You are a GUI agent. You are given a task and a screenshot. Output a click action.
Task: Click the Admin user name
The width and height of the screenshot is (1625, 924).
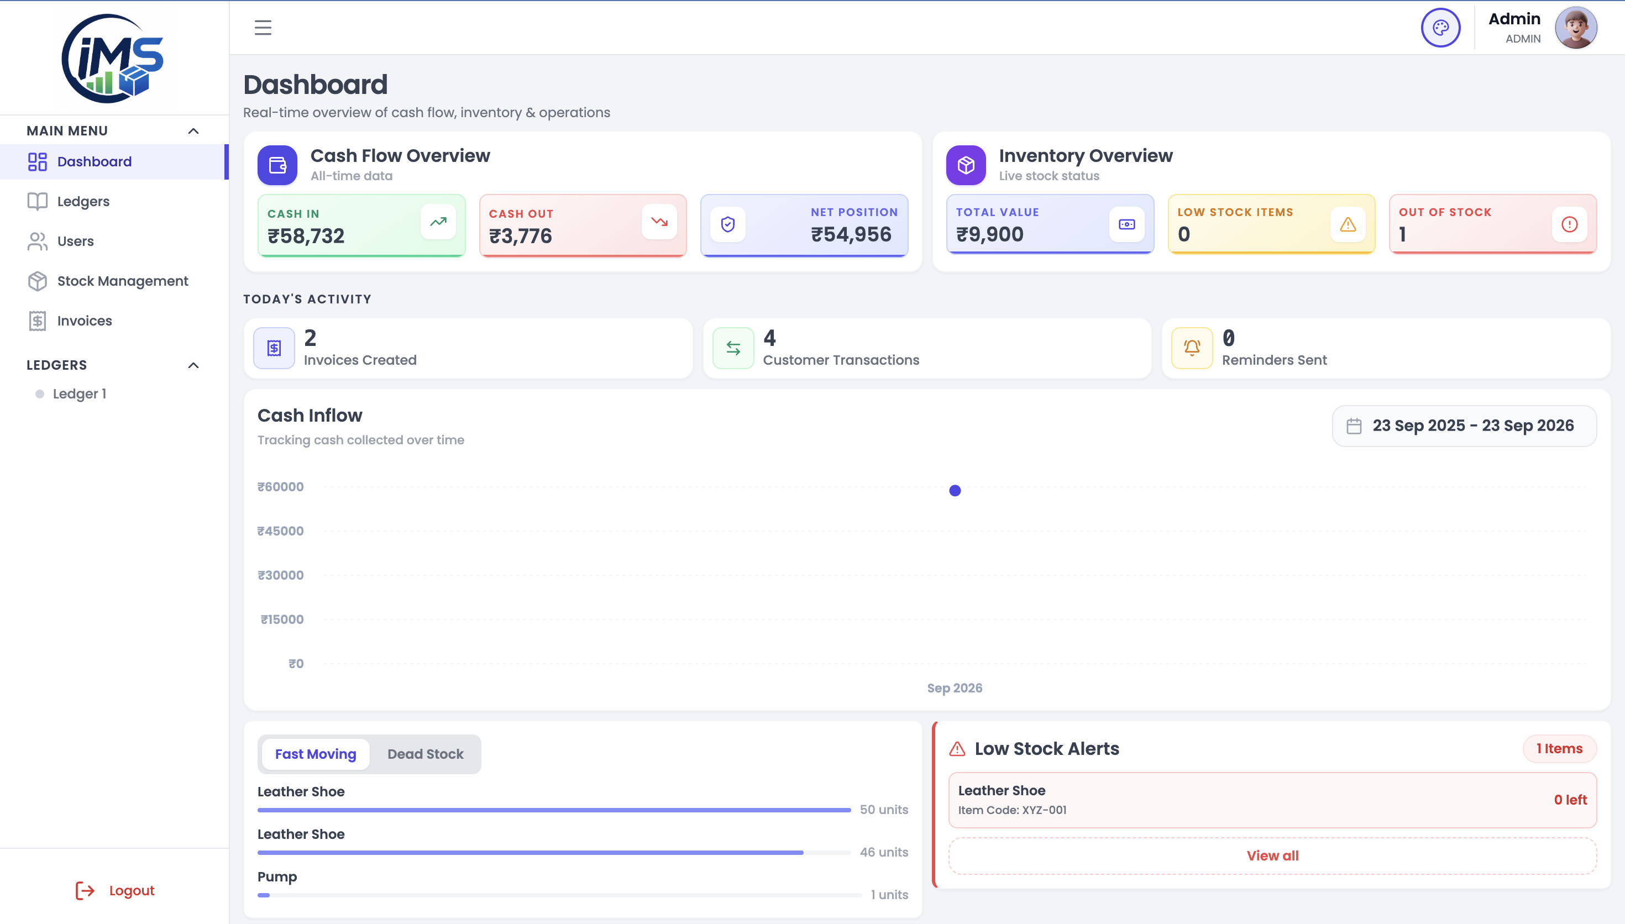[x=1514, y=19]
